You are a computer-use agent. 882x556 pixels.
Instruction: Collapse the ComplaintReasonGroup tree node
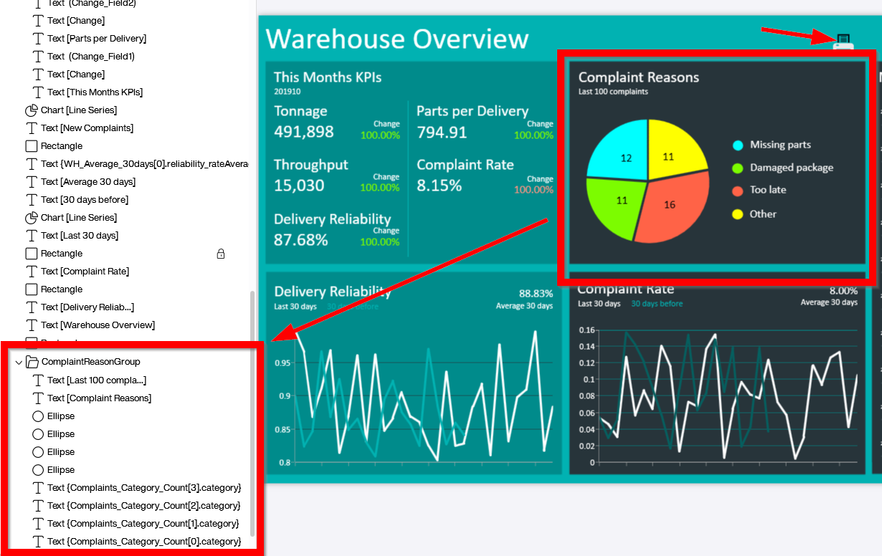tap(19, 361)
